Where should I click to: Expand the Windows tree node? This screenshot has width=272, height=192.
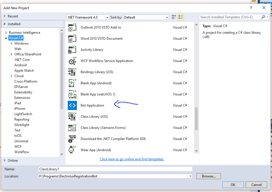pos(12,43)
